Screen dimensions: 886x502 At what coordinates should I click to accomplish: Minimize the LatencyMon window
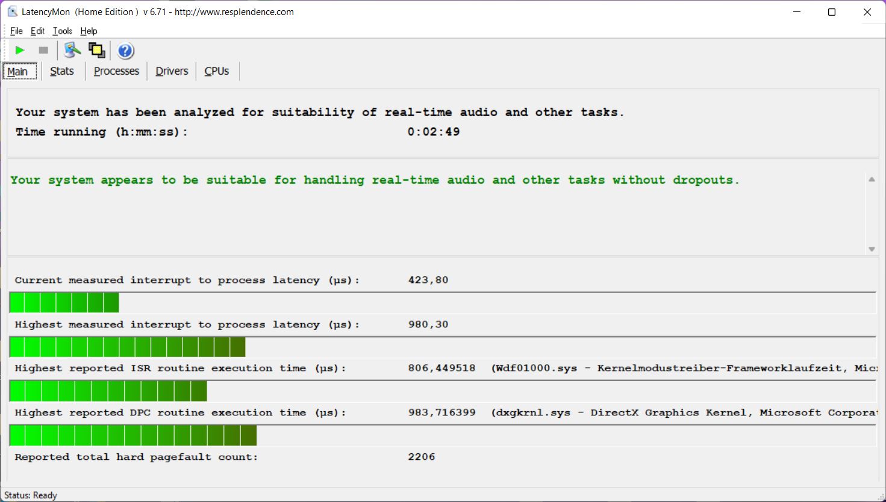click(797, 12)
